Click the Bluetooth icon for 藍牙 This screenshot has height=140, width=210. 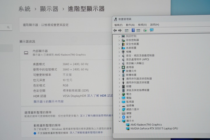pos(124,117)
